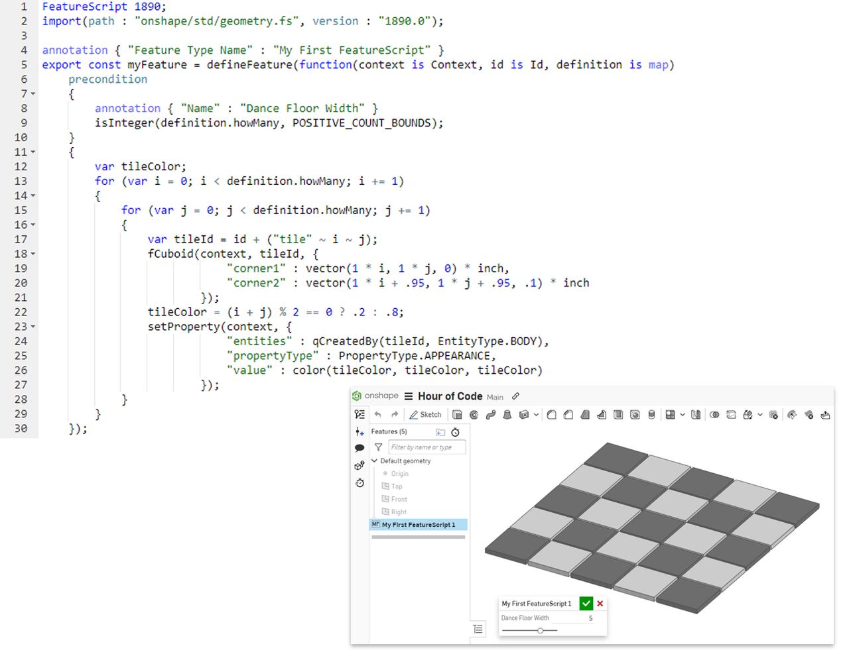Cancel the feature dialog with red X
This screenshot has width=849, height=662.
(x=600, y=603)
